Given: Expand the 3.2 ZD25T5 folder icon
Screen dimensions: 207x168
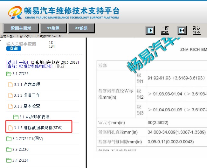Looking at the screenshot, I should [9, 139].
